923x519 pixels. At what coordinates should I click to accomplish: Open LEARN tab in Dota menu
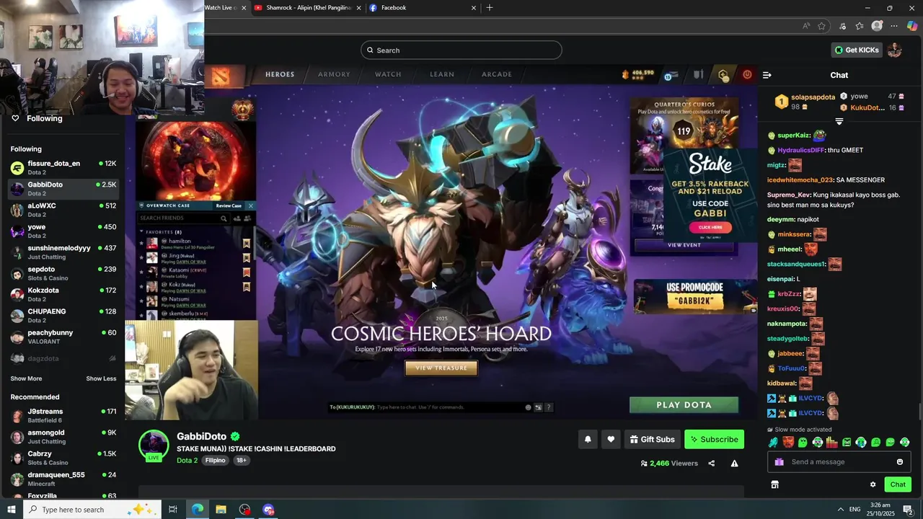click(442, 74)
